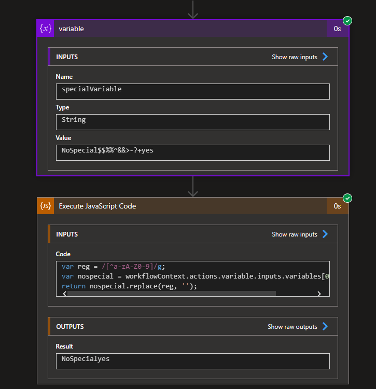Click the 'var reg' regex code line
376x389 pixels.
pos(114,267)
